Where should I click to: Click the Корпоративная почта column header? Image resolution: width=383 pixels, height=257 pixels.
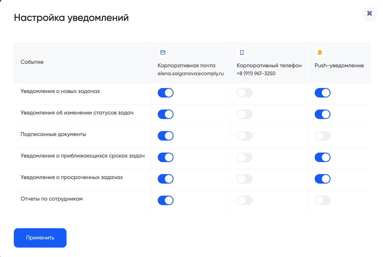coord(186,65)
